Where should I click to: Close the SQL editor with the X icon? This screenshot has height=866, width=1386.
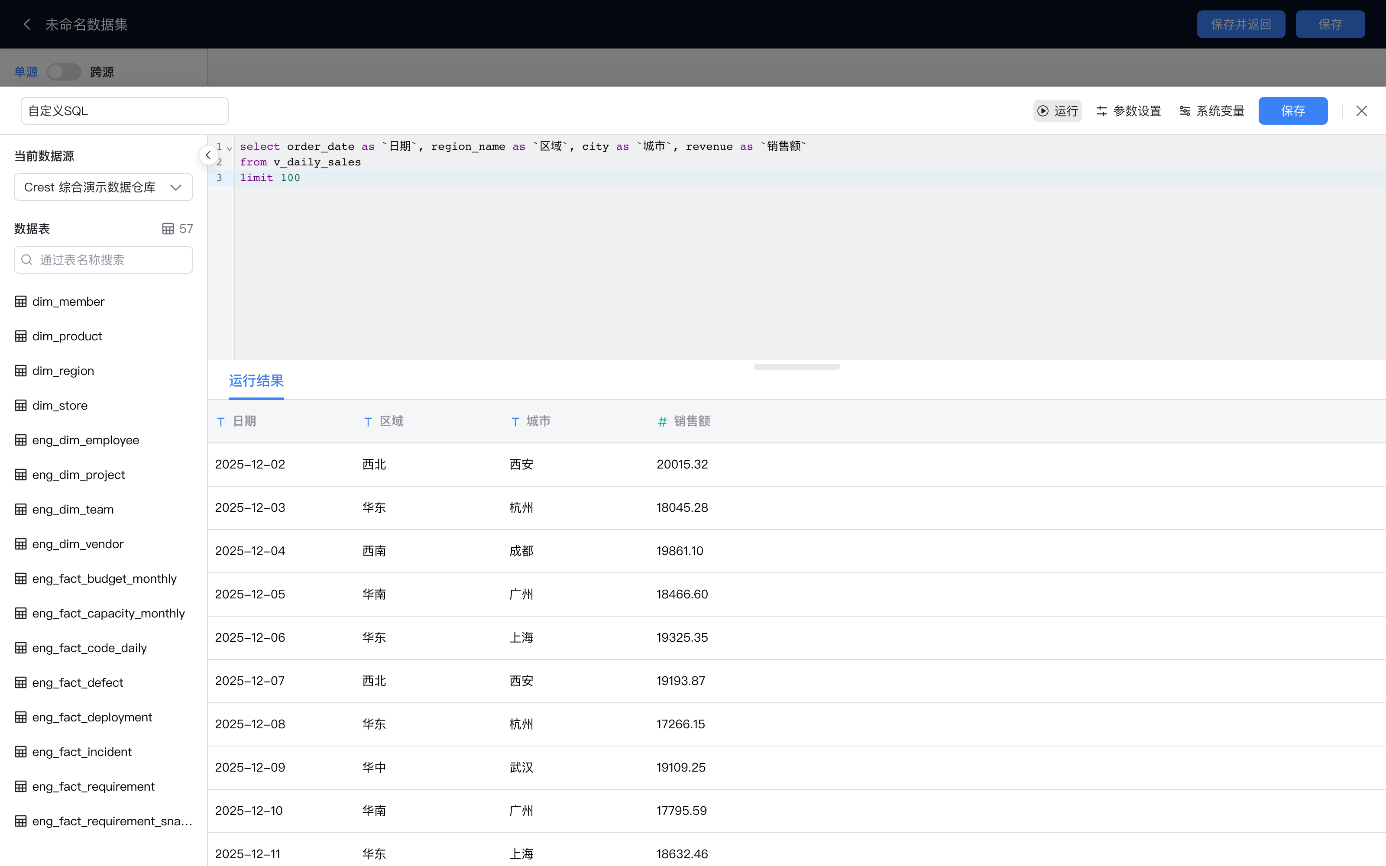[1361, 110]
